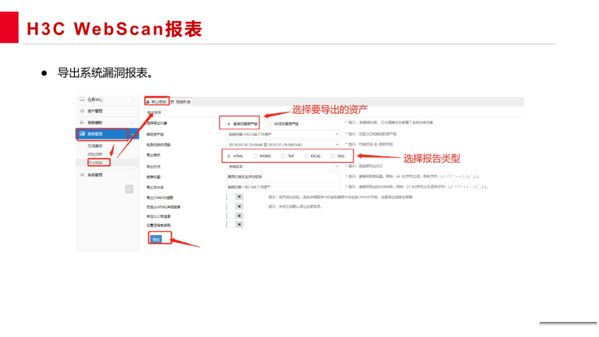Click the sidebar collapse hamburger icon
This screenshot has height=337, width=599.
coord(129,189)
